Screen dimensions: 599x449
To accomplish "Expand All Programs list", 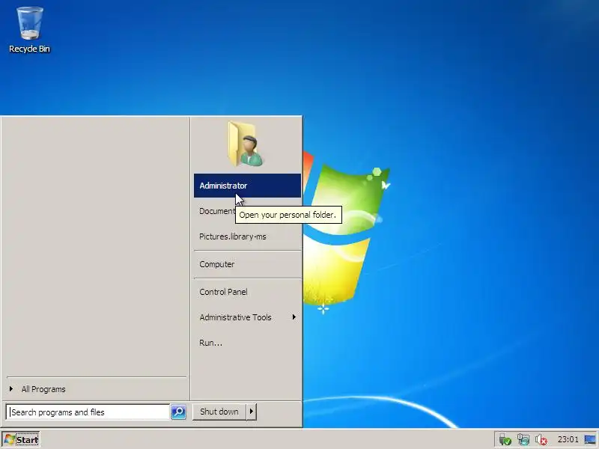I will pos(97,389).
